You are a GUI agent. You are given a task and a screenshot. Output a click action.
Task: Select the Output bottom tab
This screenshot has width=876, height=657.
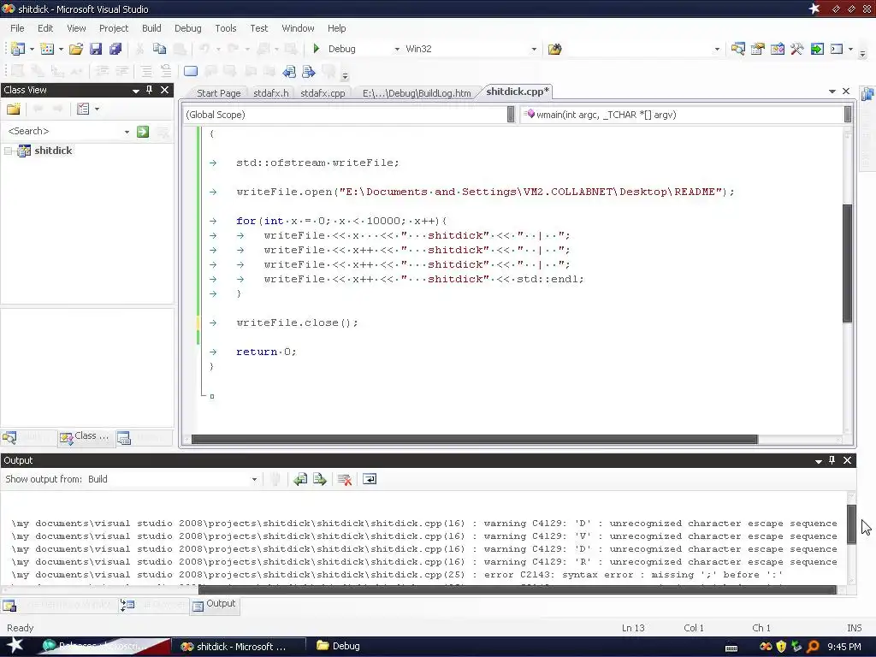click(x=215, y=604)
